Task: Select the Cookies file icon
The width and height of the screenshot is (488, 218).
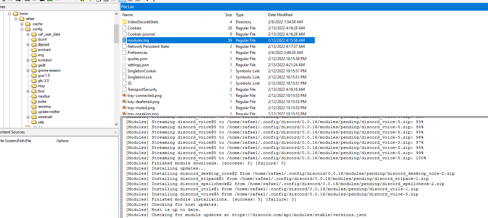Action: (x=124, y=28)
